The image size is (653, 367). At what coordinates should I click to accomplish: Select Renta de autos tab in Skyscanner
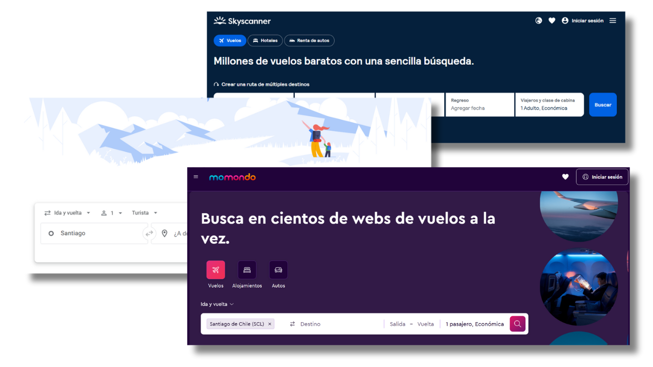coord(309,40)
